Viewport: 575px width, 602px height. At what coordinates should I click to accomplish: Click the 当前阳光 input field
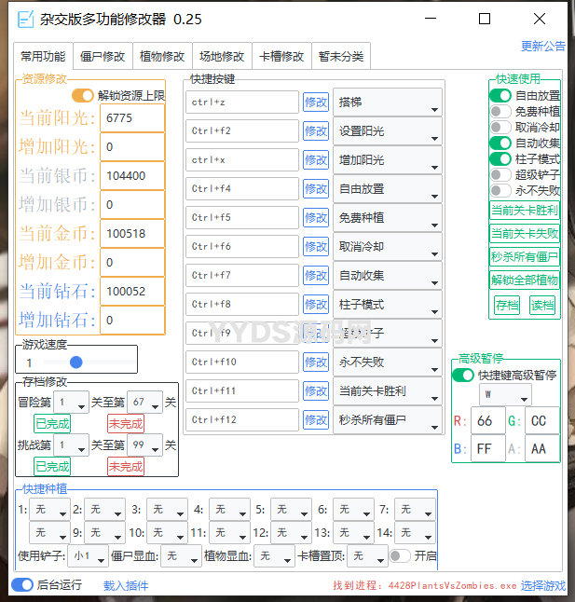(133, 118)
